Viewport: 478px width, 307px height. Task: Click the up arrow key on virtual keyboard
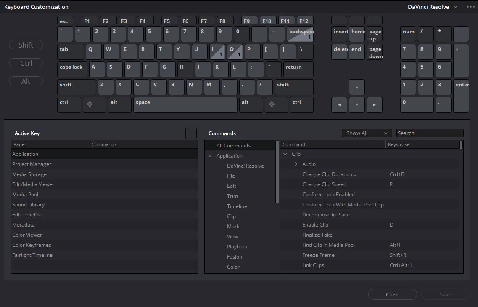(357, 87)
